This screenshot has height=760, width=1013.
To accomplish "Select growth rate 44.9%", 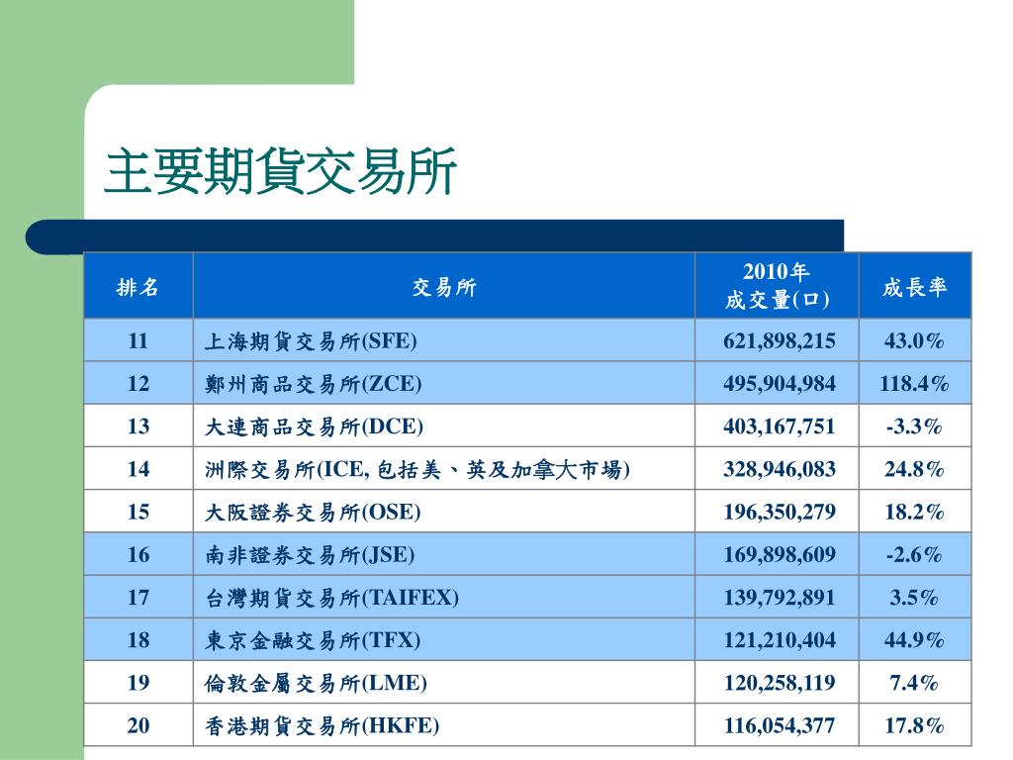I will pyautogui.click(x=914, y=639).
